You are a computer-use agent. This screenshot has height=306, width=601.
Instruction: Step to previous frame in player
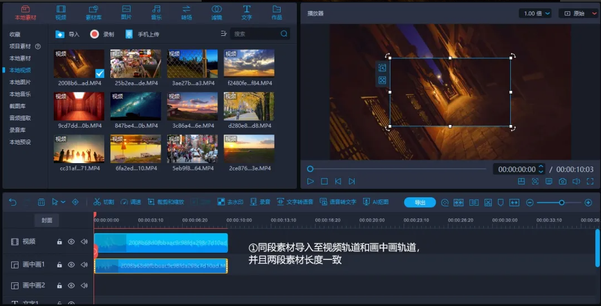338,182
